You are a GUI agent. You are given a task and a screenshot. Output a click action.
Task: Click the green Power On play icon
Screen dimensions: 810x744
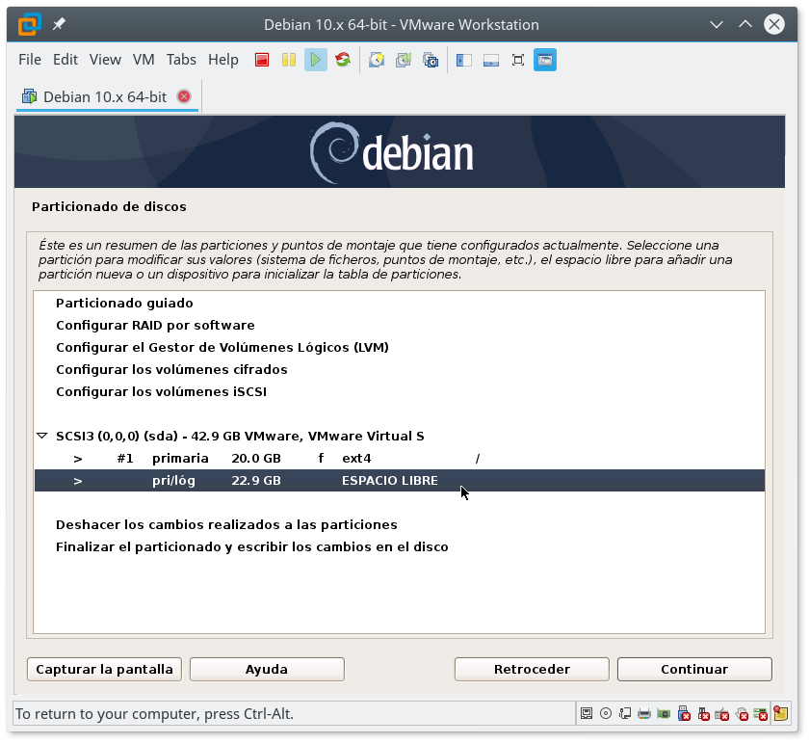point(316,60)
